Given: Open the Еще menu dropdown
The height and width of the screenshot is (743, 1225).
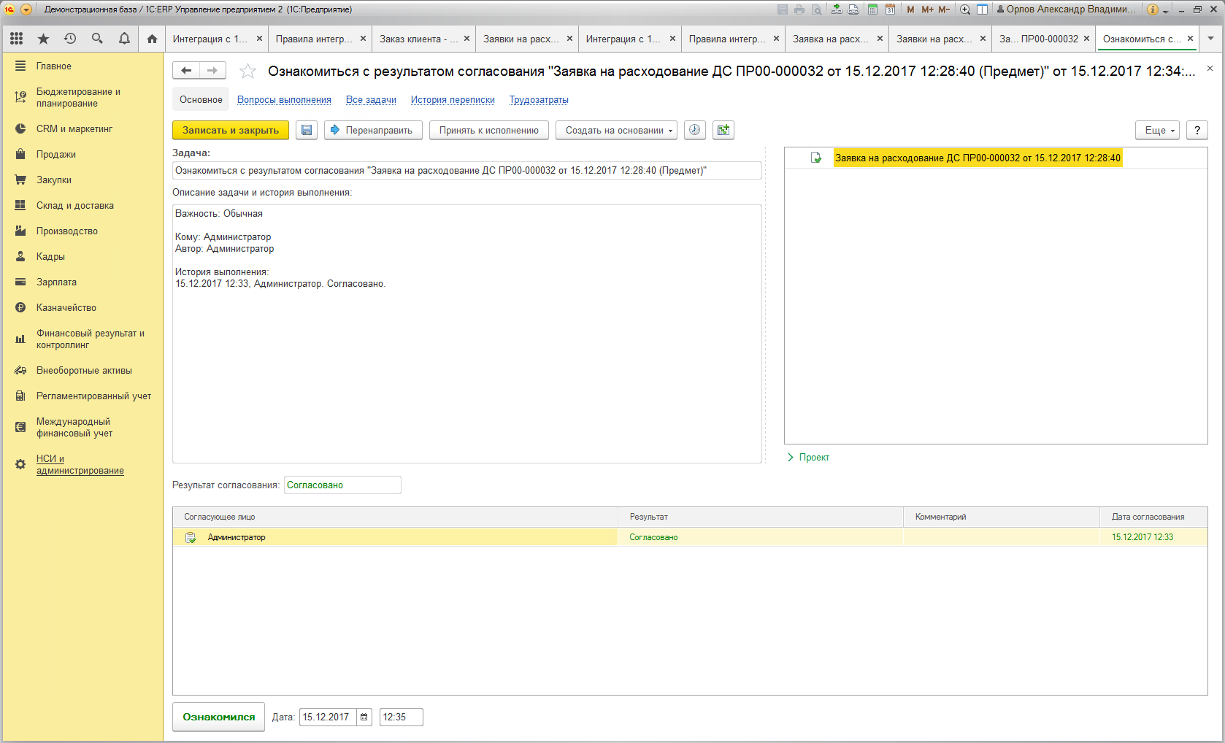Looking at the screenshot, I should point(1157,130).
